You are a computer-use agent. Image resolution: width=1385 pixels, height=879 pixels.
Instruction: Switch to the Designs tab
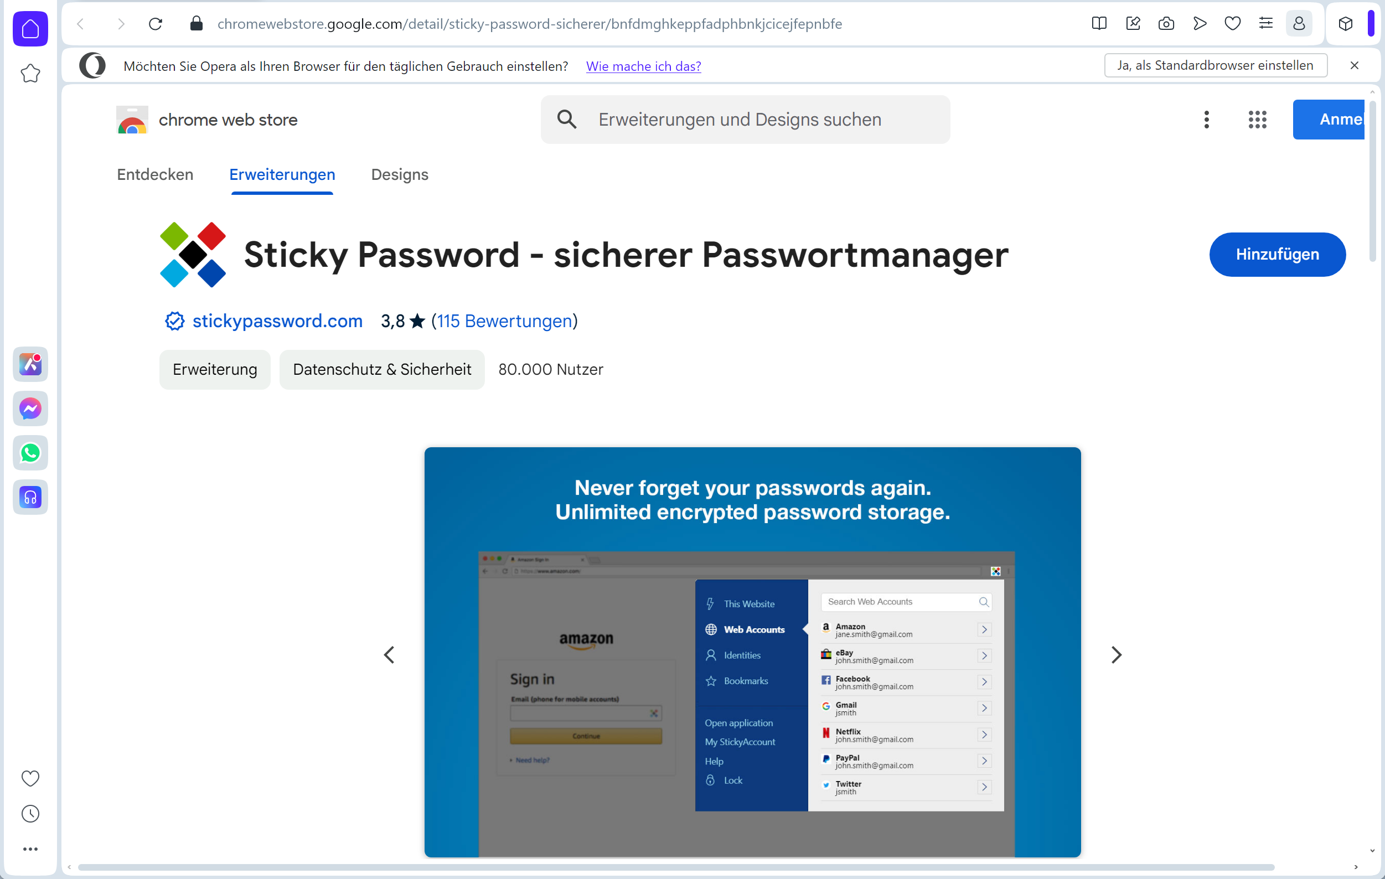(400, 174)
